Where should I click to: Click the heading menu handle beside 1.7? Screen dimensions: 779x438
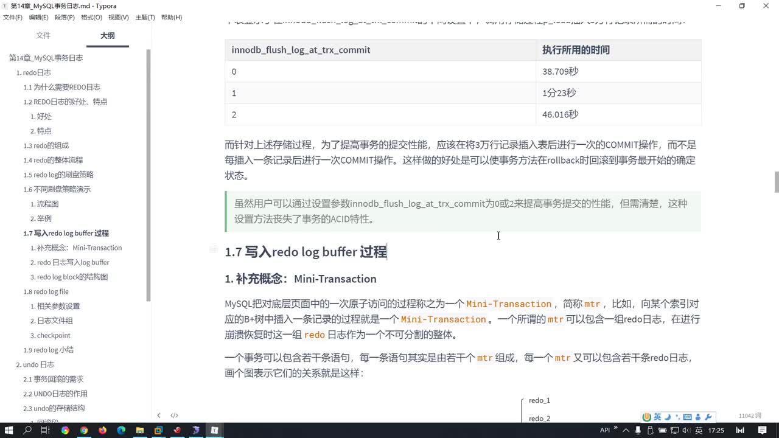click(213, 249)
